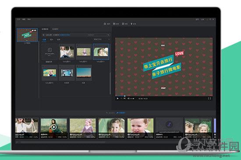Click the magnifier search icon in media panel
The width and height of the screenshot is (241, 160).
[x=109, y=35]
